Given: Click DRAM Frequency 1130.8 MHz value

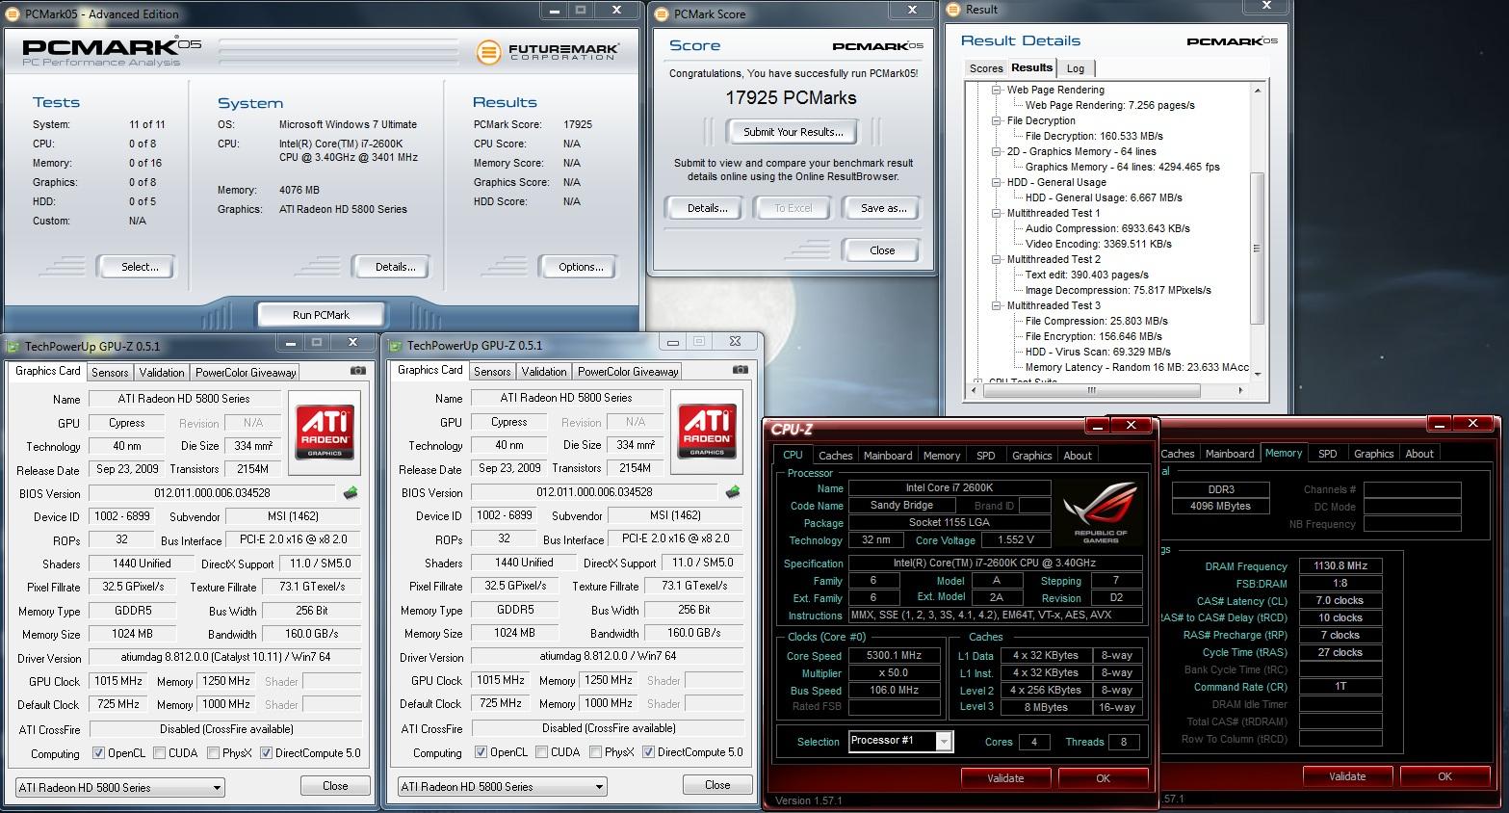Looking at the screenshot, I should 1340,565.
